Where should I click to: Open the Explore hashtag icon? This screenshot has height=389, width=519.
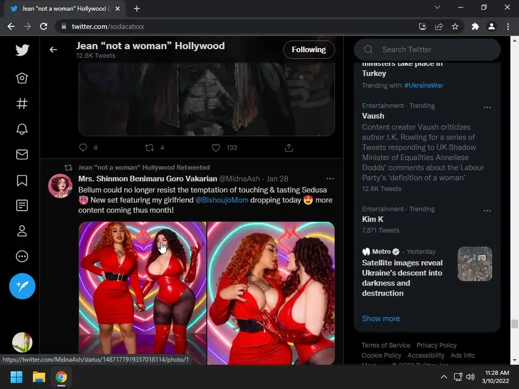tap(22, 103)
